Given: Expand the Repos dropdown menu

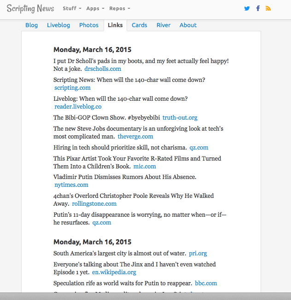Looking at the screenshot, I should 120,8.
